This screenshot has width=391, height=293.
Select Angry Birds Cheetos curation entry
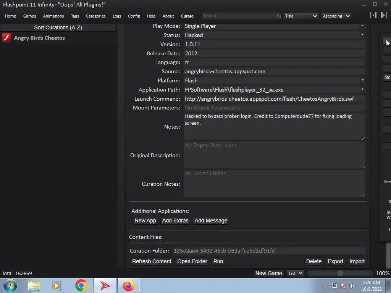pos(58,38)
